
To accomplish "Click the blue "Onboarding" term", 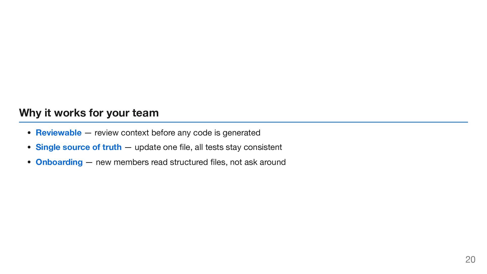I will click(x=59, y=162).
